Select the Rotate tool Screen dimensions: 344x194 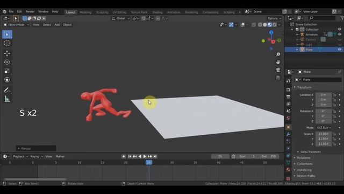[7, 63]
